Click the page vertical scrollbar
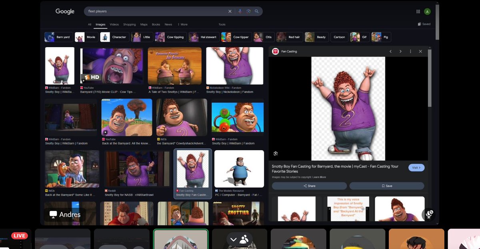Image resolution: width=480 pixels, height=249 pixels. click(x=437, y=23)
